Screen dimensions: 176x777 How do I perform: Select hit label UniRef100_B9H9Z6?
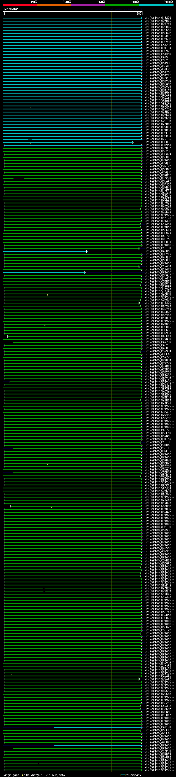[158, 51]
